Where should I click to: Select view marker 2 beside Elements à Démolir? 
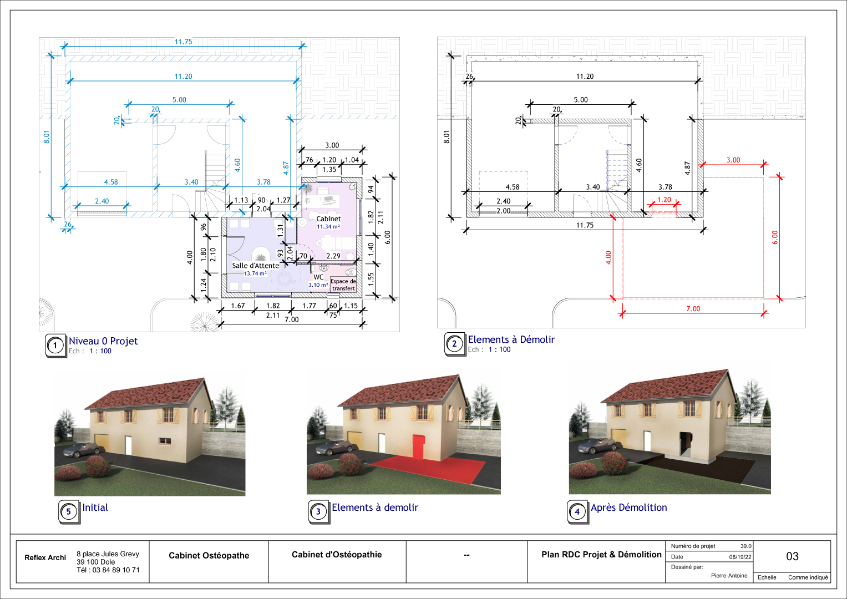pyautogui.click(x=454, y=344)
